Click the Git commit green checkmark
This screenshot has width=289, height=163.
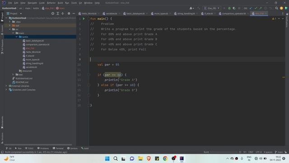tap(256, 8)
